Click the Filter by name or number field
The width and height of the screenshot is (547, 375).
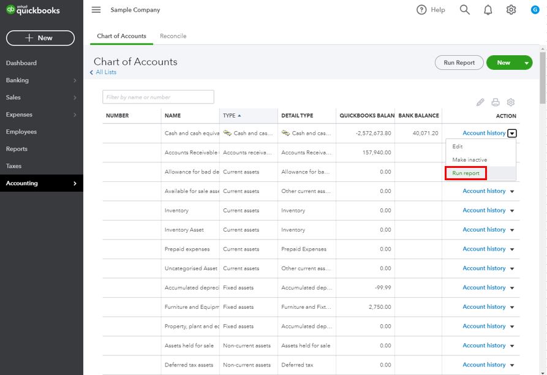click(x=158, y=97)
